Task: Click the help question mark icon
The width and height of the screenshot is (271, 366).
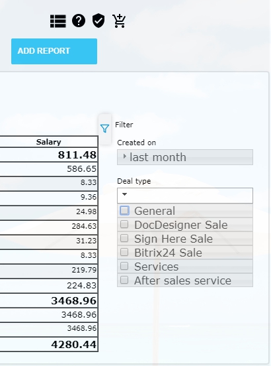Action: [79, 21]
